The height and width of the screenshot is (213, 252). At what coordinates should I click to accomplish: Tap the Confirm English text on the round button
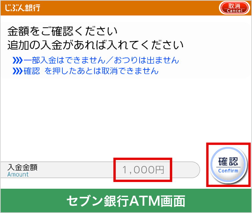(228, 171)
